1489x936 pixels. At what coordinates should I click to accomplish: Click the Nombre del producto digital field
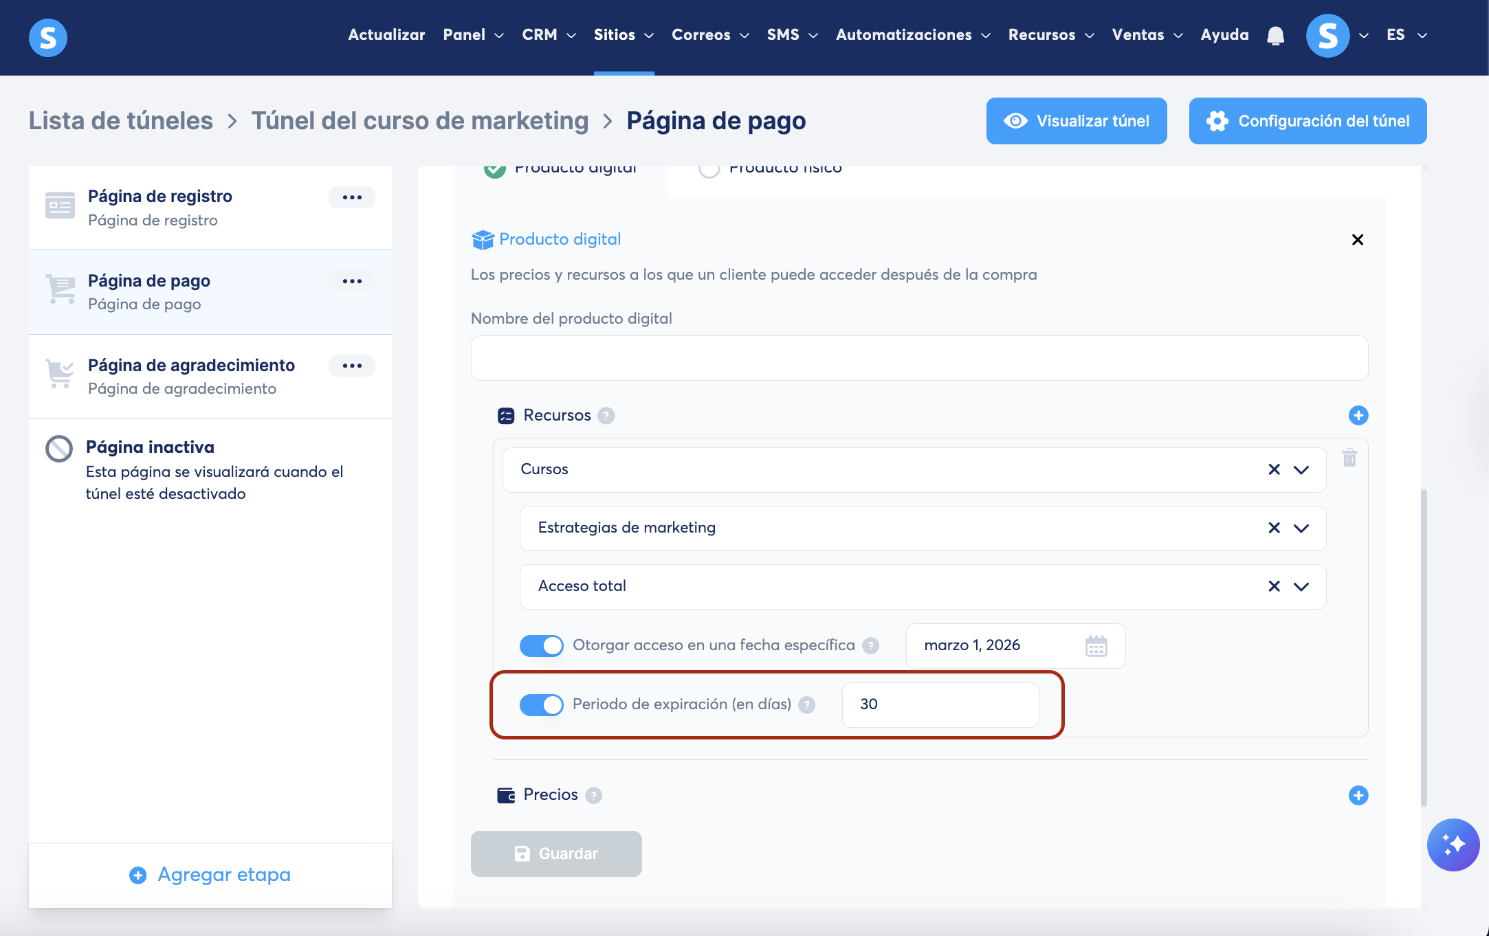click(x=919, y=358)
